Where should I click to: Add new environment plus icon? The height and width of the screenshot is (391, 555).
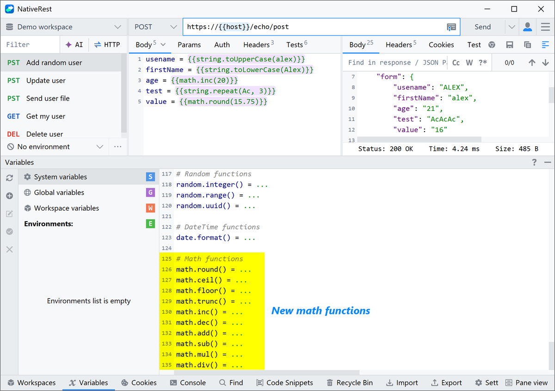9,196
